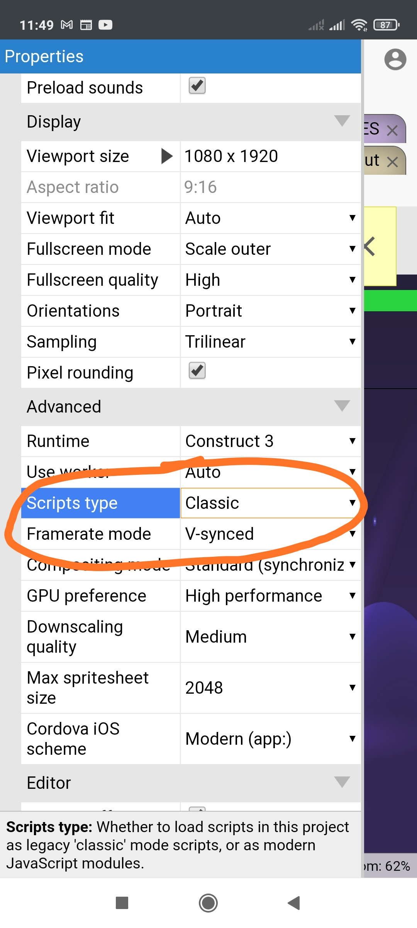The height and width of the screenshot is (928, 417).
Task: Tap the Android home navigation button
Action: click(x=208, y=903)
